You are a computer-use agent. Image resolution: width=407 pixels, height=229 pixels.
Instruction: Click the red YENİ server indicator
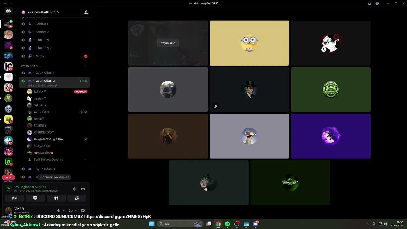(9, 177)
